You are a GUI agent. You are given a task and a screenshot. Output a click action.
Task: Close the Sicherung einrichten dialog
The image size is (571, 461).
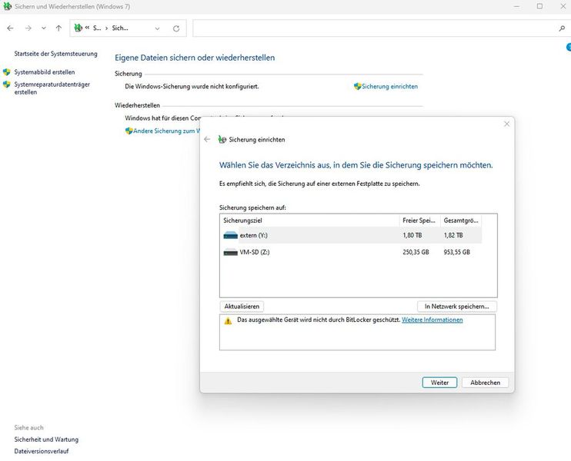click(506, 124)
